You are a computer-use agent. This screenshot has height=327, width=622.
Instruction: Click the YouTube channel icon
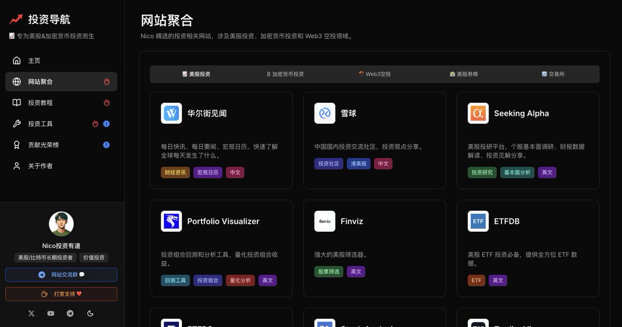click(50, 313)
